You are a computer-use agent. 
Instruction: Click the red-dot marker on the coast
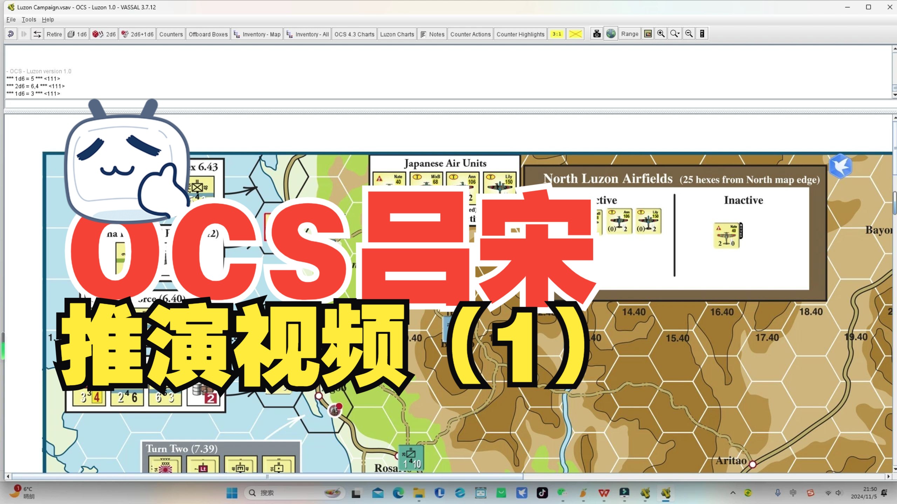(335, 410)
